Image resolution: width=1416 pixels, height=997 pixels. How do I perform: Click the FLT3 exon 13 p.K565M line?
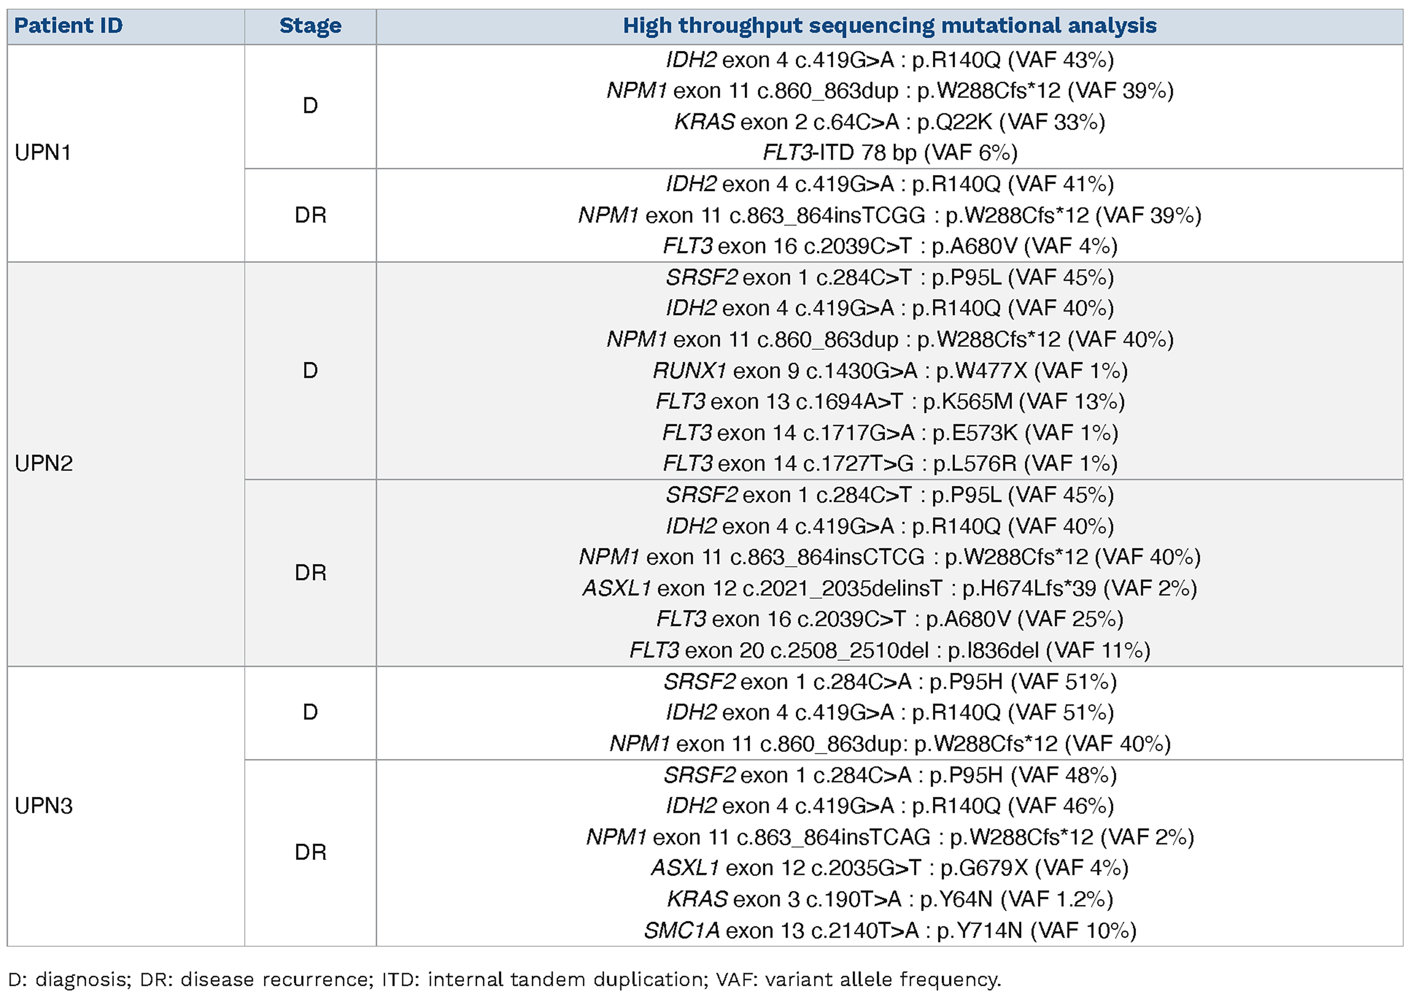point(889,402)
